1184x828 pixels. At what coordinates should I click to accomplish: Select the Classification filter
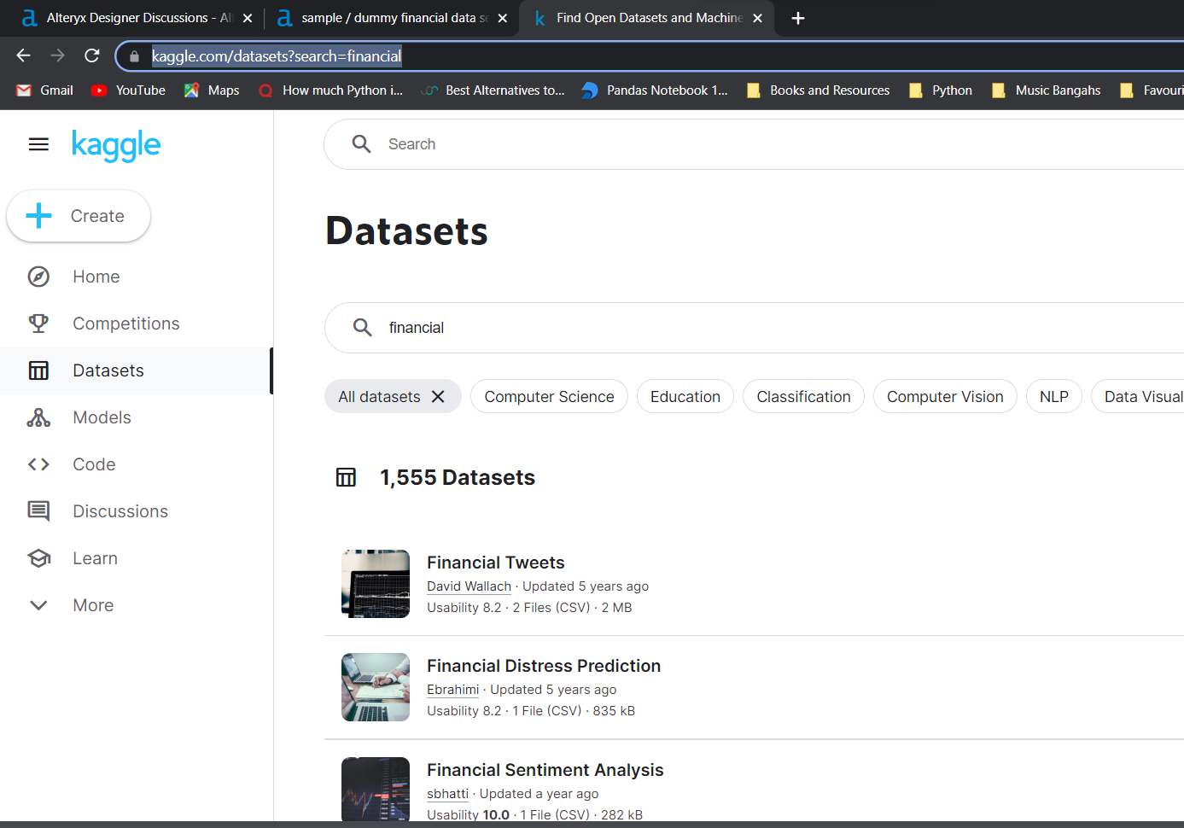(802, 396)
